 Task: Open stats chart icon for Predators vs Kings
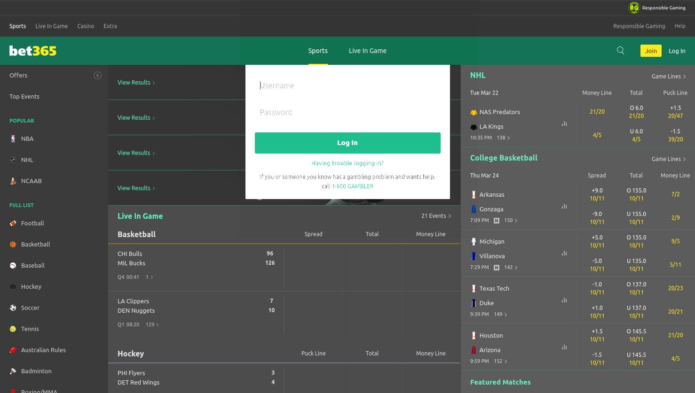pos(564,123)
